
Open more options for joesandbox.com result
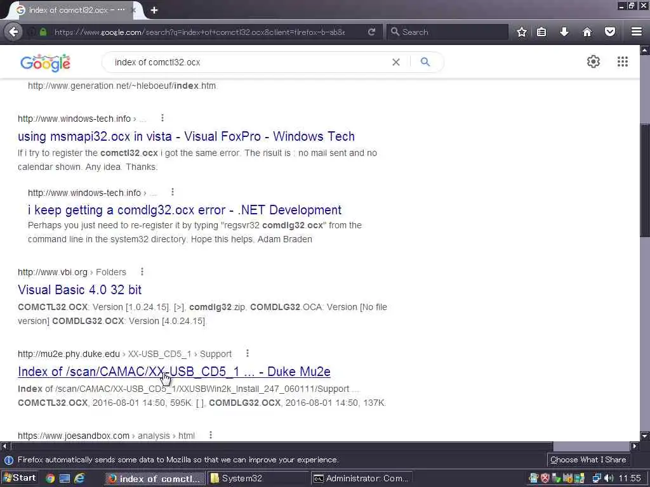pos(211,435)
